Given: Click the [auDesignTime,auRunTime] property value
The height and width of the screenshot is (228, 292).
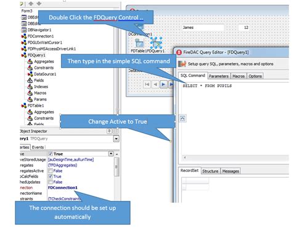Looking at the screenshot, I should tap(71, 160).
